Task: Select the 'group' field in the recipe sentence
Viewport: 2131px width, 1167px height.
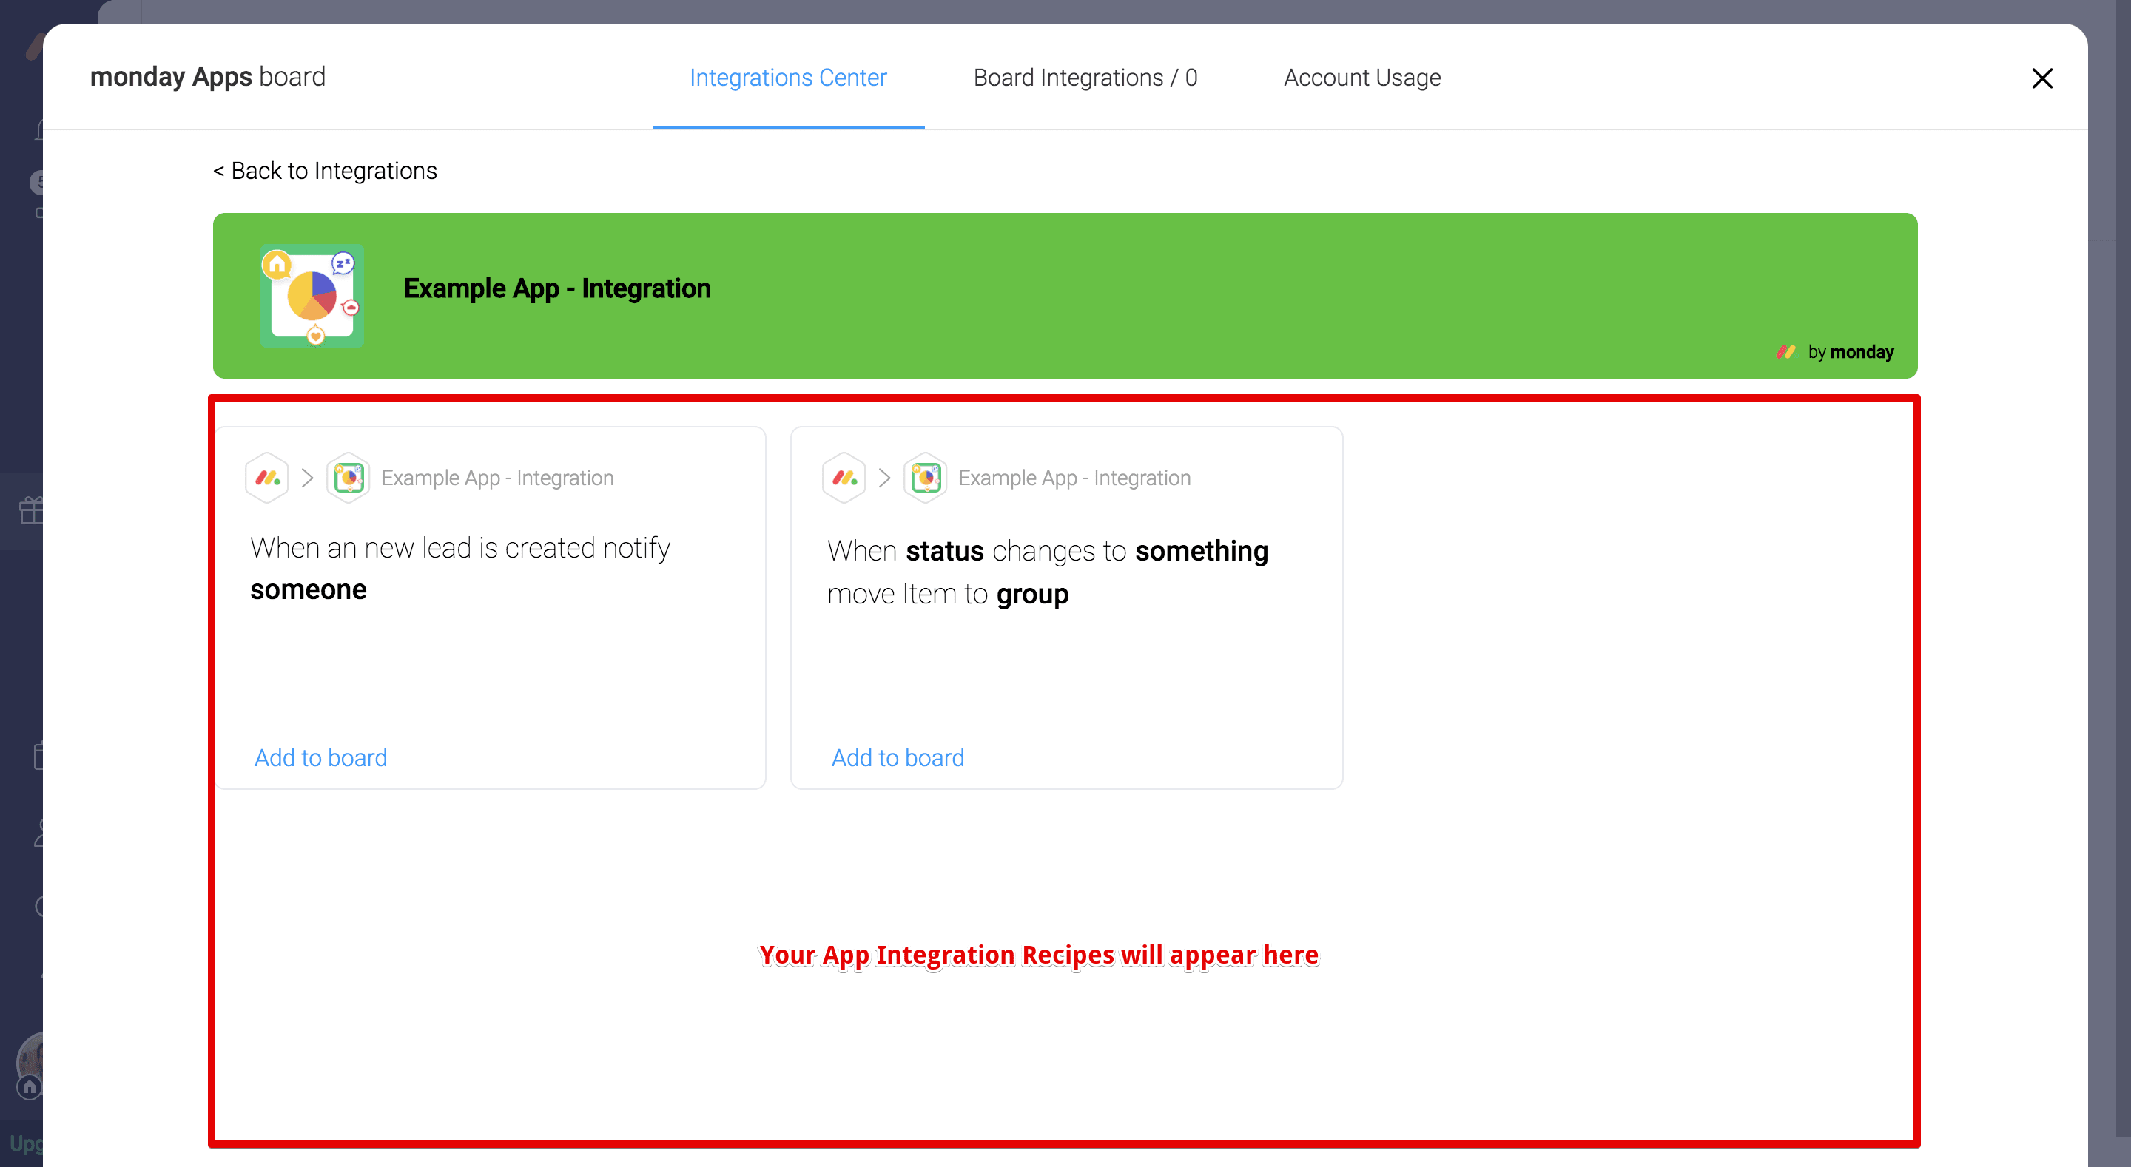Action: tap(1032, 594)
